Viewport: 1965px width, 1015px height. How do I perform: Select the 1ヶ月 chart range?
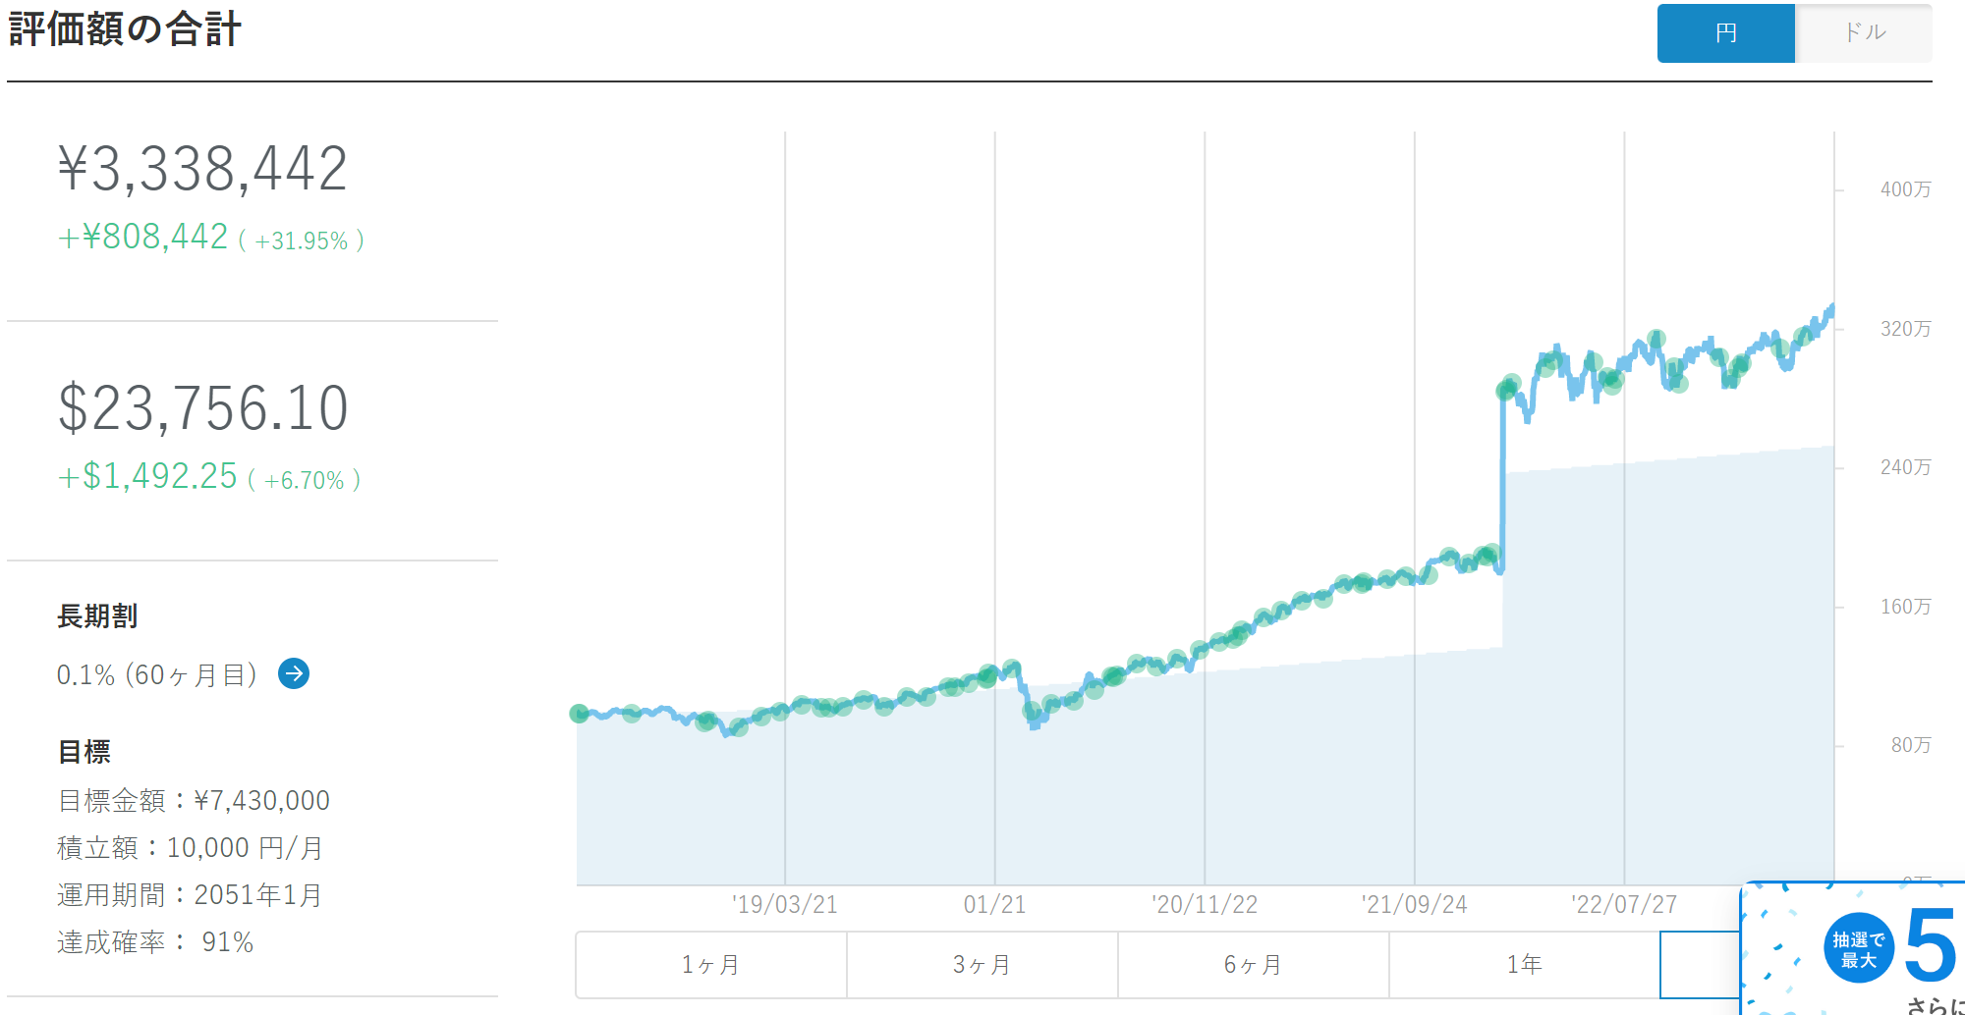710,965
